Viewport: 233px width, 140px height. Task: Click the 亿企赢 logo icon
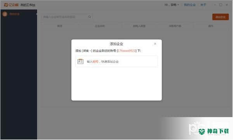pos(6,5)
